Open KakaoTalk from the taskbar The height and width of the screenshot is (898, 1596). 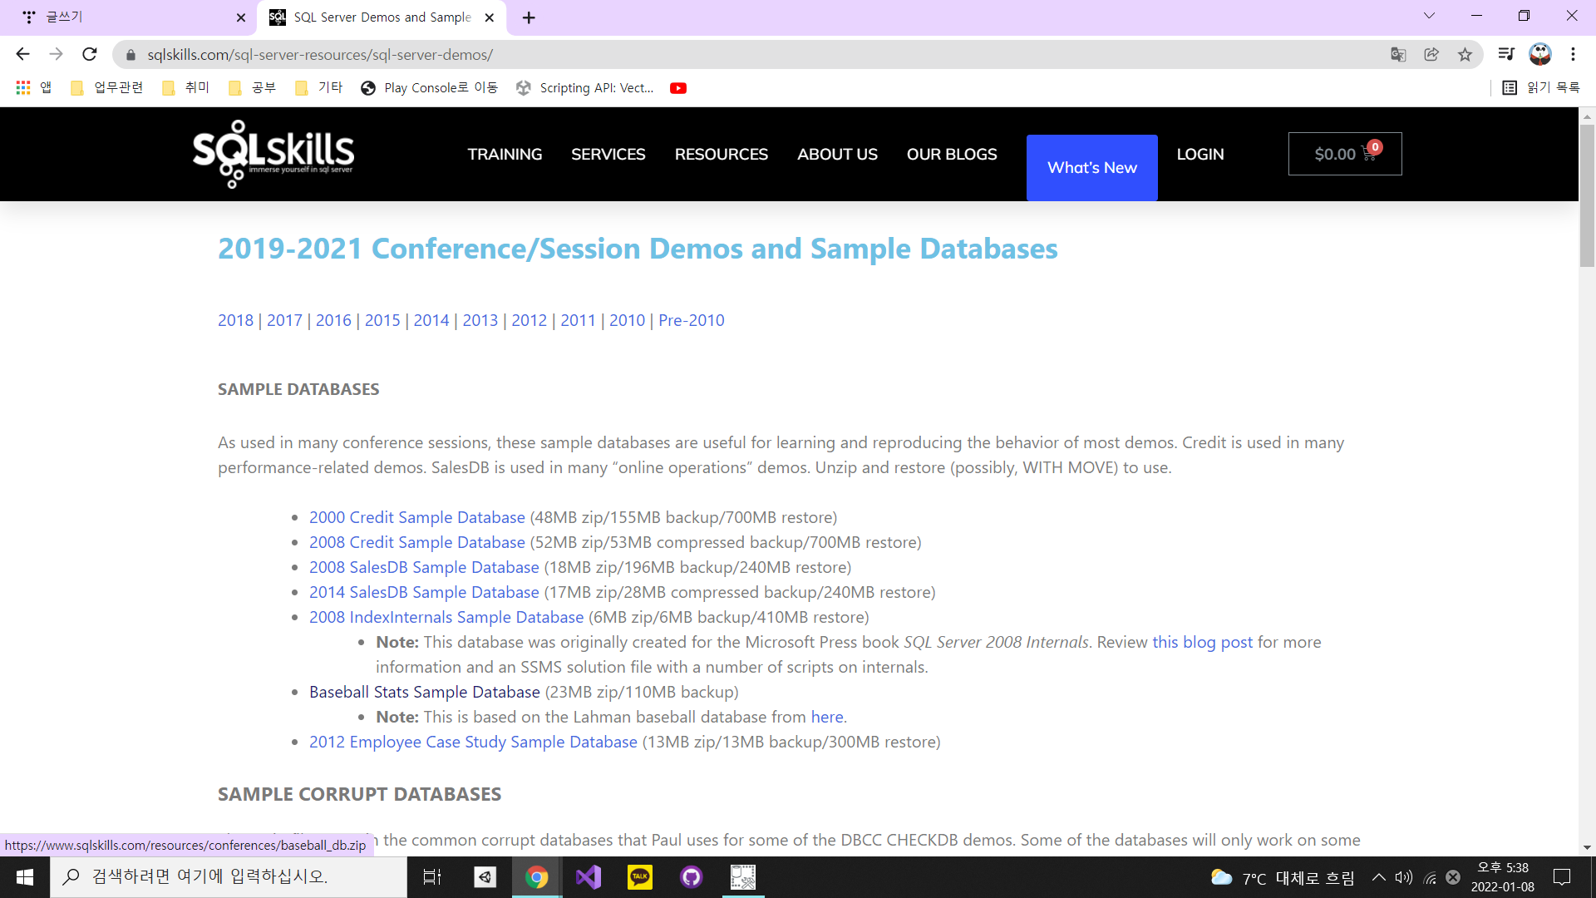tap(639, 876)
